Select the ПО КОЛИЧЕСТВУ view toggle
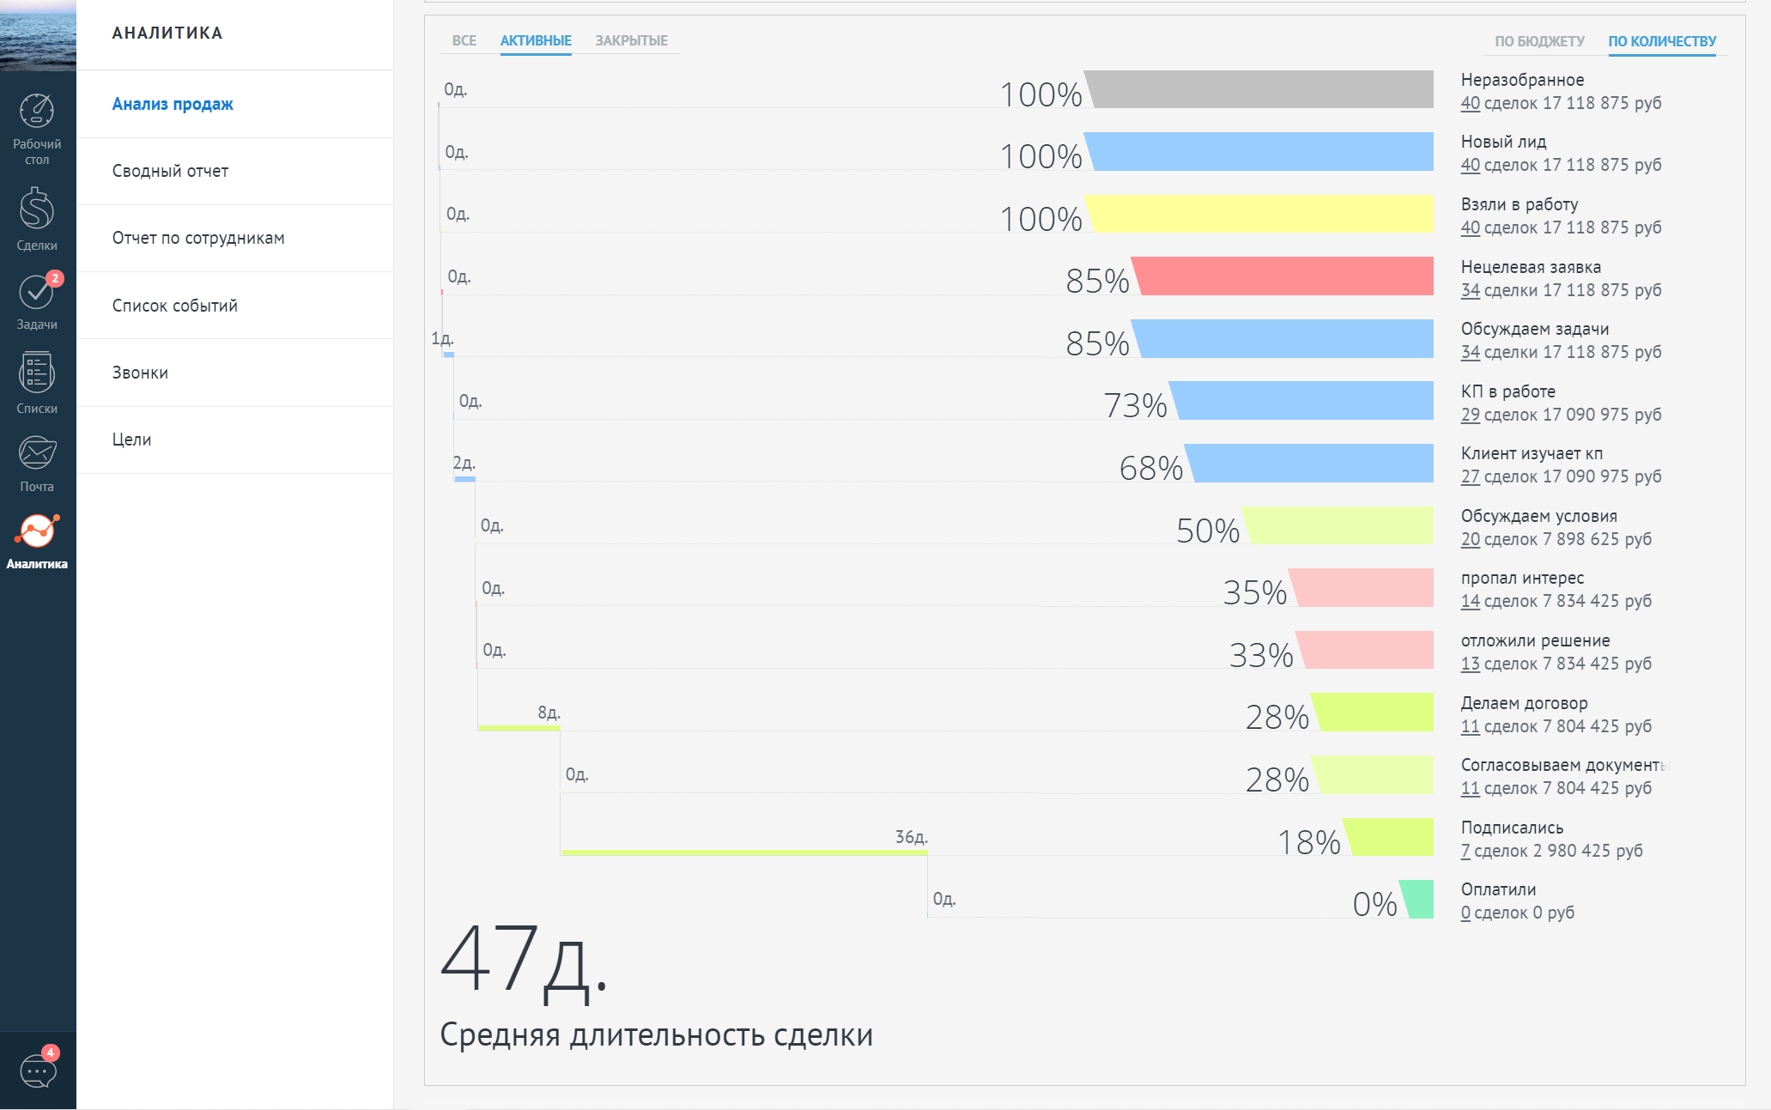 1662,41
